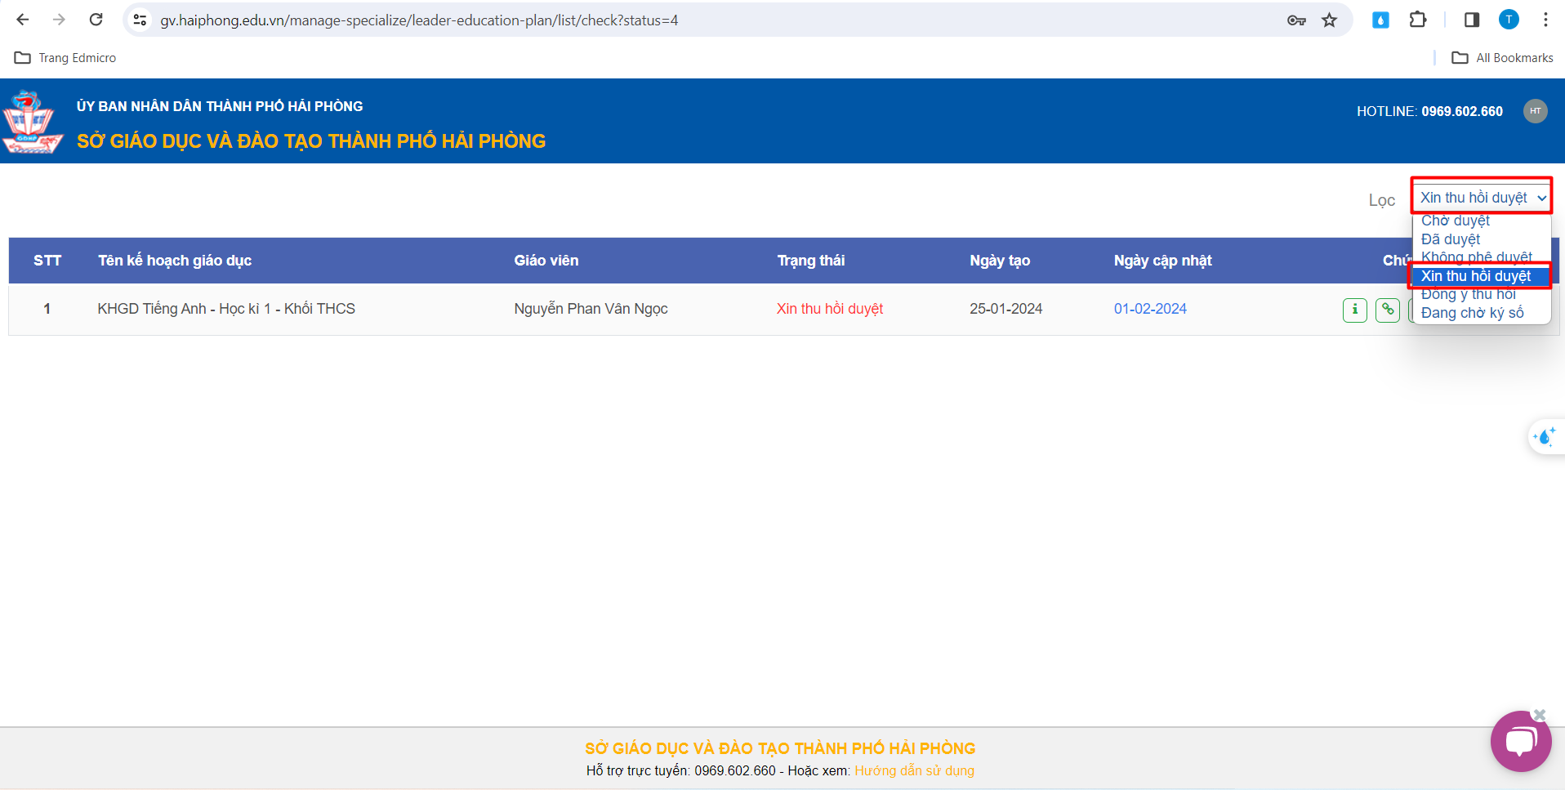Toggle the browser side panel
Image resolution: width=1565 pixels, height=790 pixels.
click(x=1471, y=20)
